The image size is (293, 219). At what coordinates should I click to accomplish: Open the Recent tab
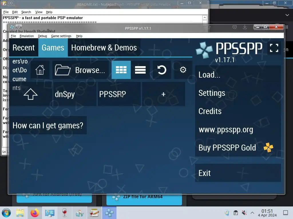tap(24, 48)
